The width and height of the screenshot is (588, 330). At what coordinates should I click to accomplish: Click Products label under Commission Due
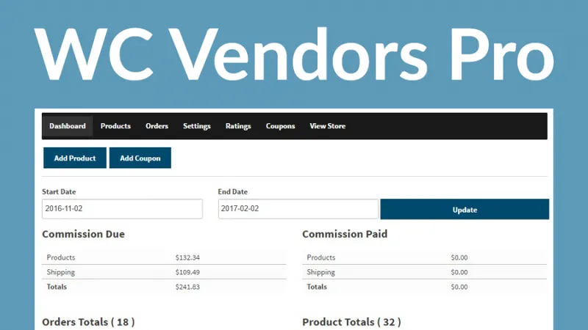point(61,257)
